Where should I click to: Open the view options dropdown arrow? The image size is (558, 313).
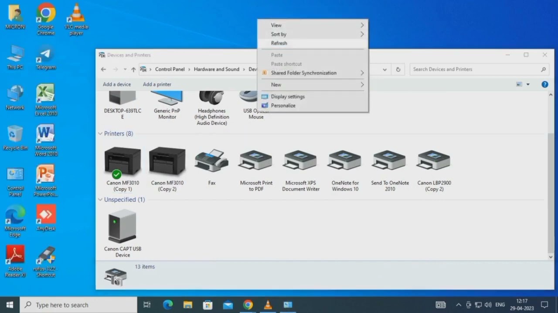pos(528,84)
